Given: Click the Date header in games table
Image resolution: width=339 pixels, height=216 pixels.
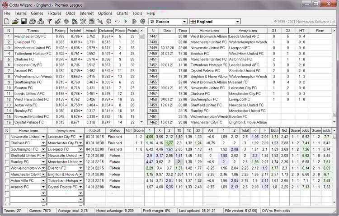Looking at the screenshot, I should point(167,31).
